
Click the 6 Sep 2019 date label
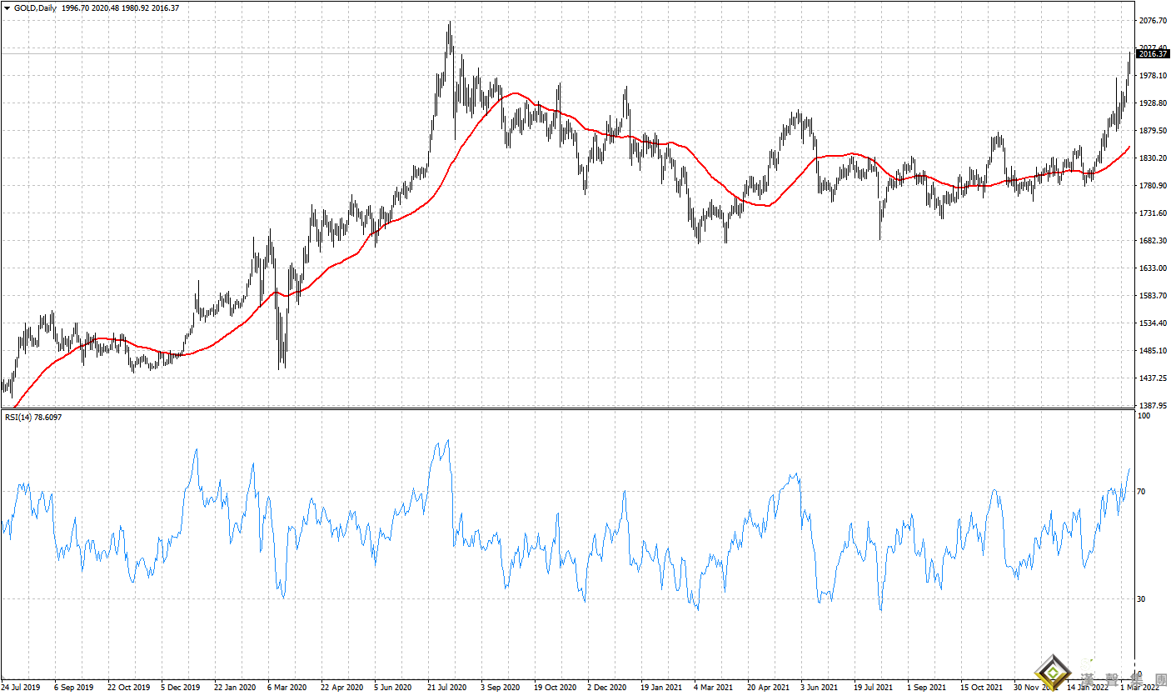tap(72, 688)
